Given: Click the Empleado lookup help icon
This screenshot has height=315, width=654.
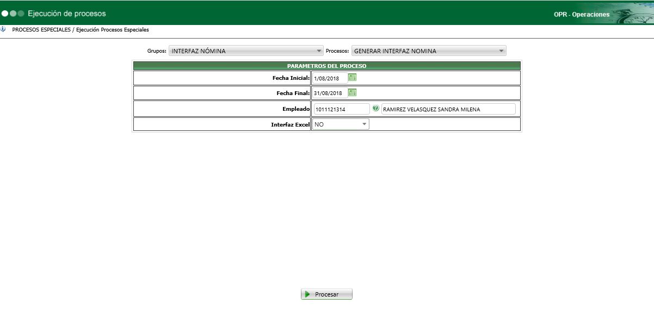Looking at the screenshot, I should [375, 109].
